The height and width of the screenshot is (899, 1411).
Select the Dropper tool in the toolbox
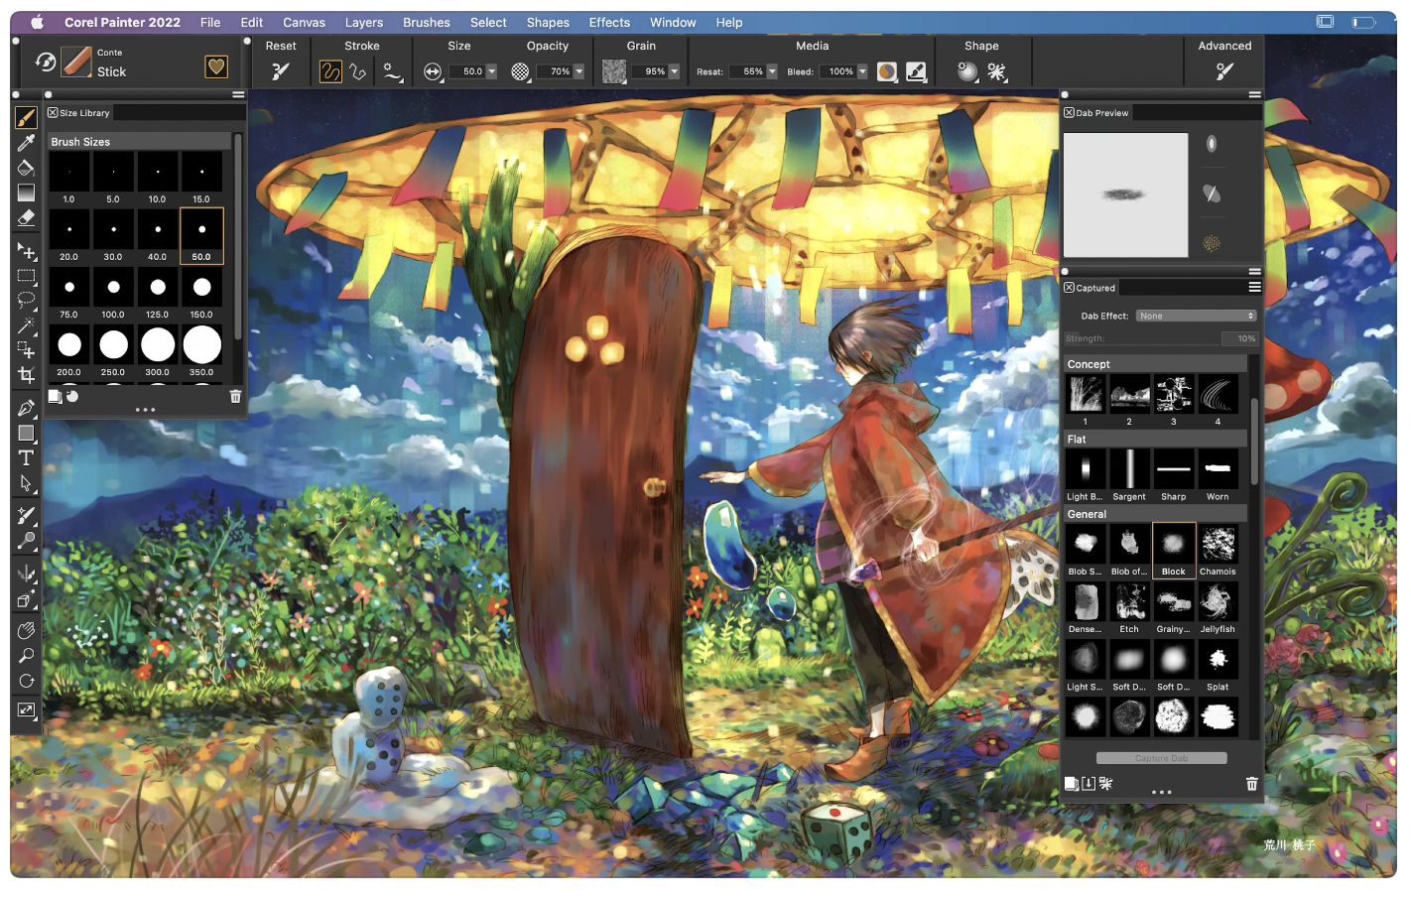(x=27, y=143)
